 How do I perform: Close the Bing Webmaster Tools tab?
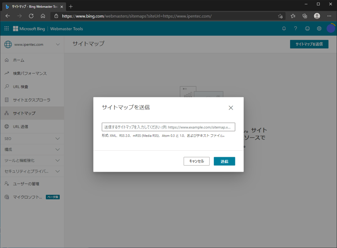62,7
